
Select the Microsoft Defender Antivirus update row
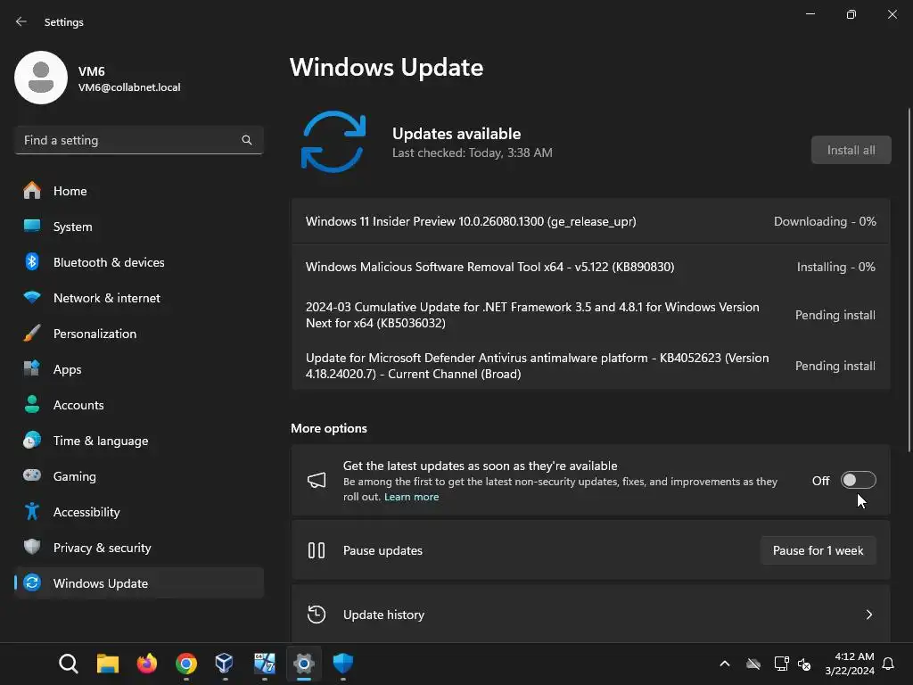point(590,366)
